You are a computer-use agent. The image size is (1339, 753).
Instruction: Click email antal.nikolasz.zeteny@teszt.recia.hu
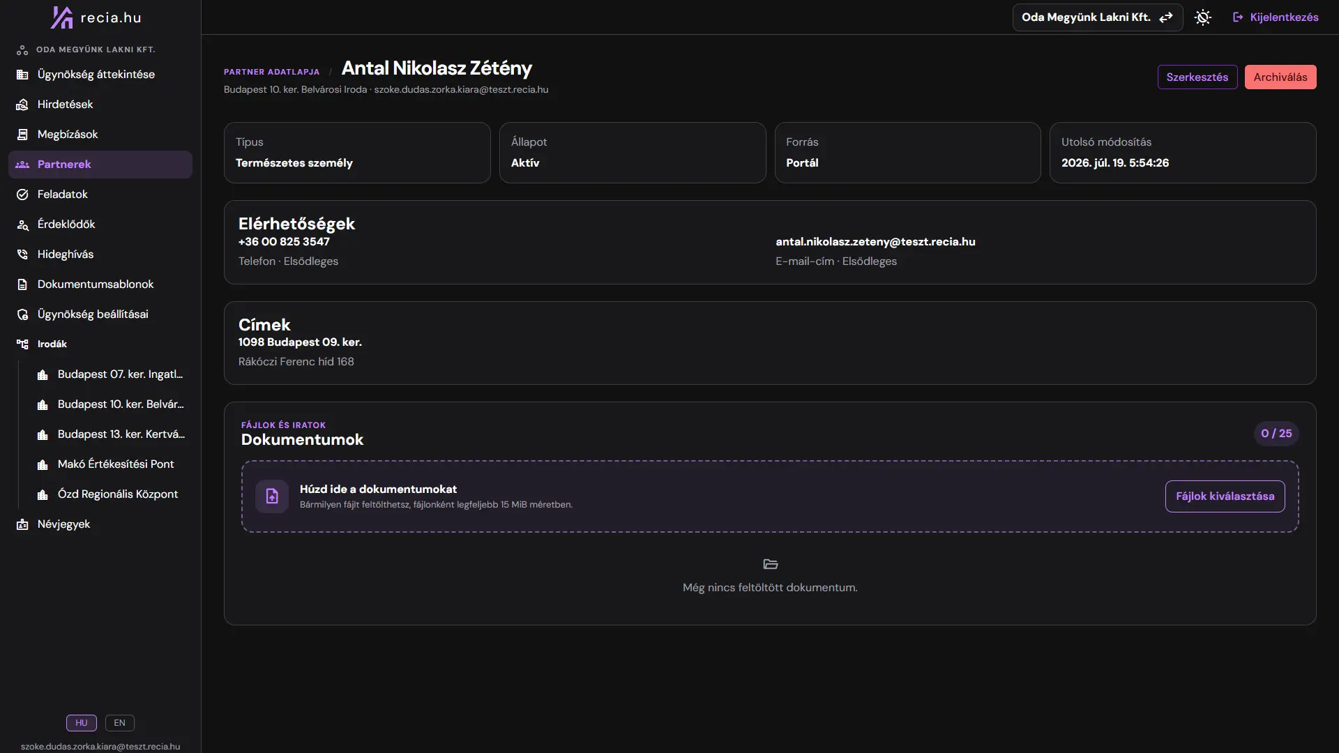(875, 242)
